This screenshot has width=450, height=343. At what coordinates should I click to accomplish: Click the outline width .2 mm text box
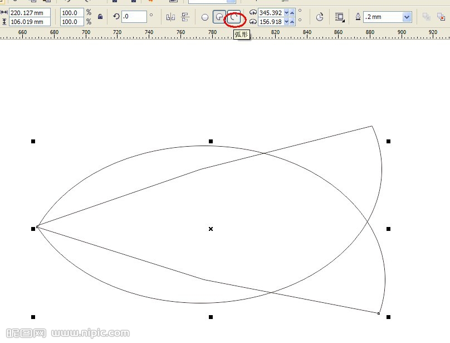(x=383, y=17)
